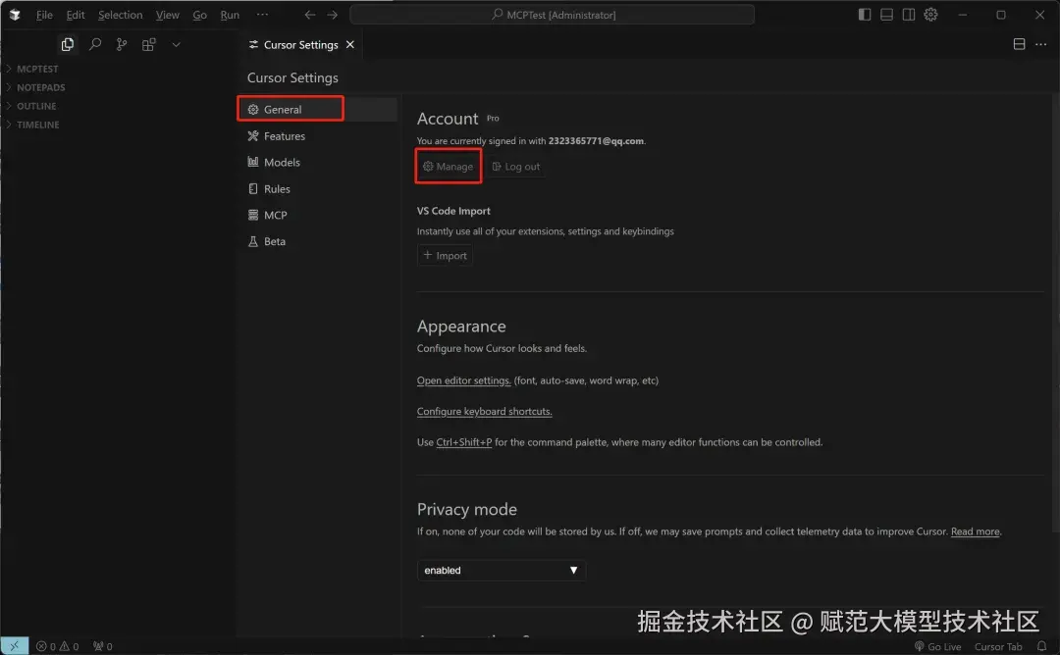Viewport: 1060px width, 655px height.
Task: Go back with the left arrow
Action: click(309, 14)
